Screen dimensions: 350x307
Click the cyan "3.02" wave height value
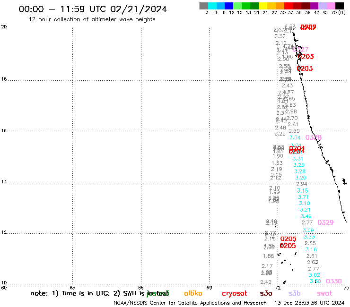(x=315, y=275)
